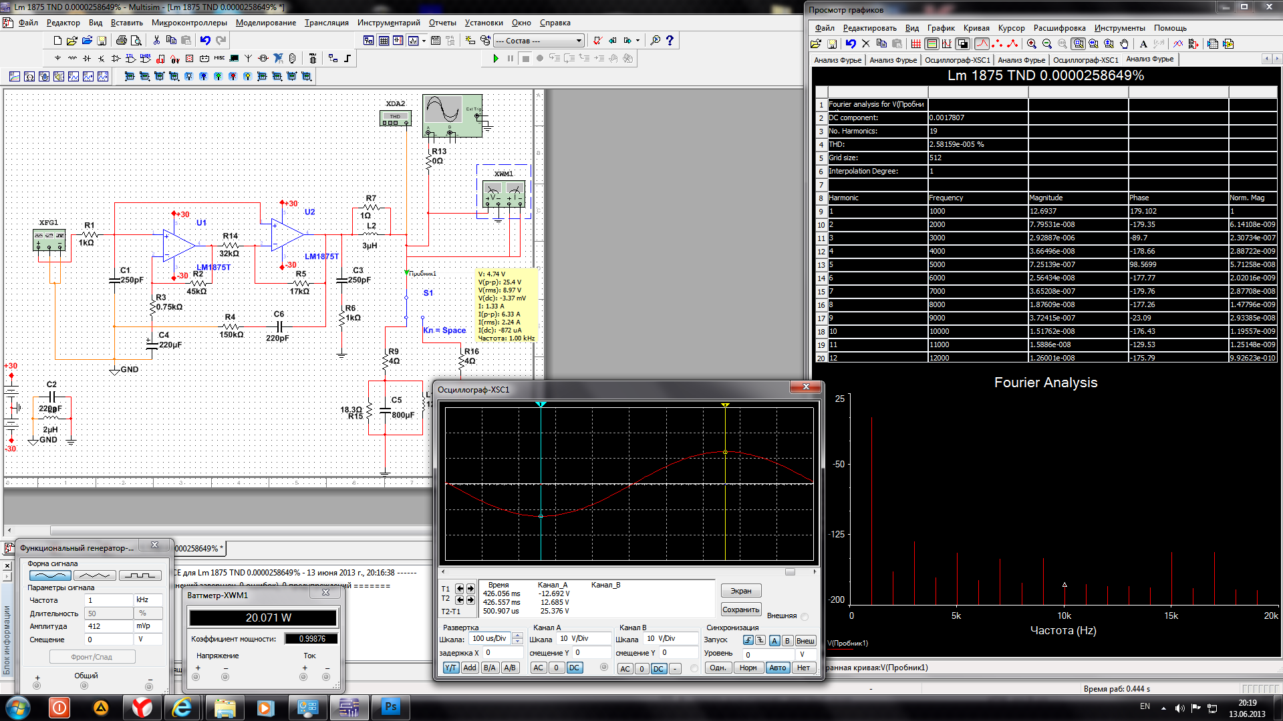Set Channel A coupling to AC
Screen dimensions: 1283x721
pos(539,668)
